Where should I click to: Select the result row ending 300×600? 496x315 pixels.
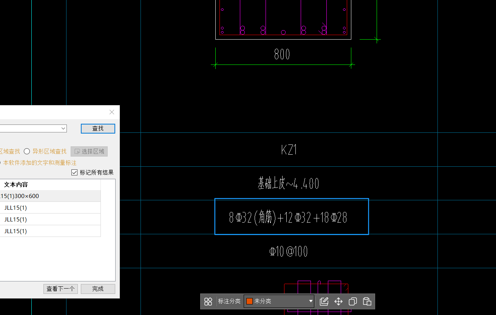coord(50,196)
